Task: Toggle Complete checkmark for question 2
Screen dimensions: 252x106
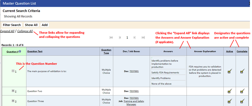Action: (x=242, y=91)
